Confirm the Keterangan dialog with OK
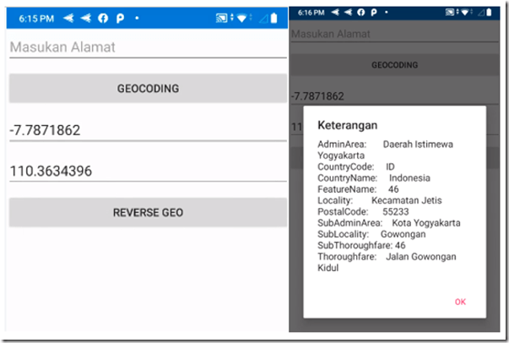509x343 pixels. pos(460,302)
